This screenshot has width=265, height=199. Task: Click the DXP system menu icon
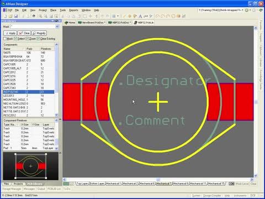8,10
